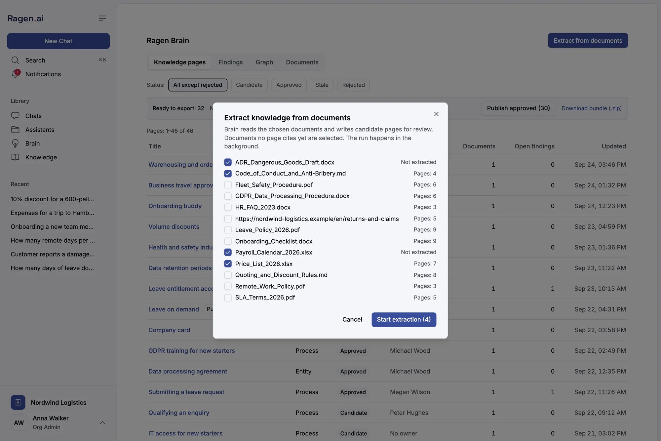
Task: Uncheck Price_List_2026.xlsx
Action: pyautogui.click(x=228, y=263)
